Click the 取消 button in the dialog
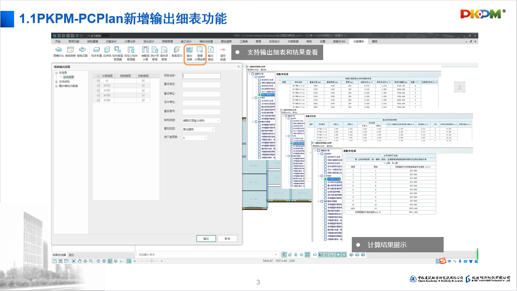 (x=227, y=239)
